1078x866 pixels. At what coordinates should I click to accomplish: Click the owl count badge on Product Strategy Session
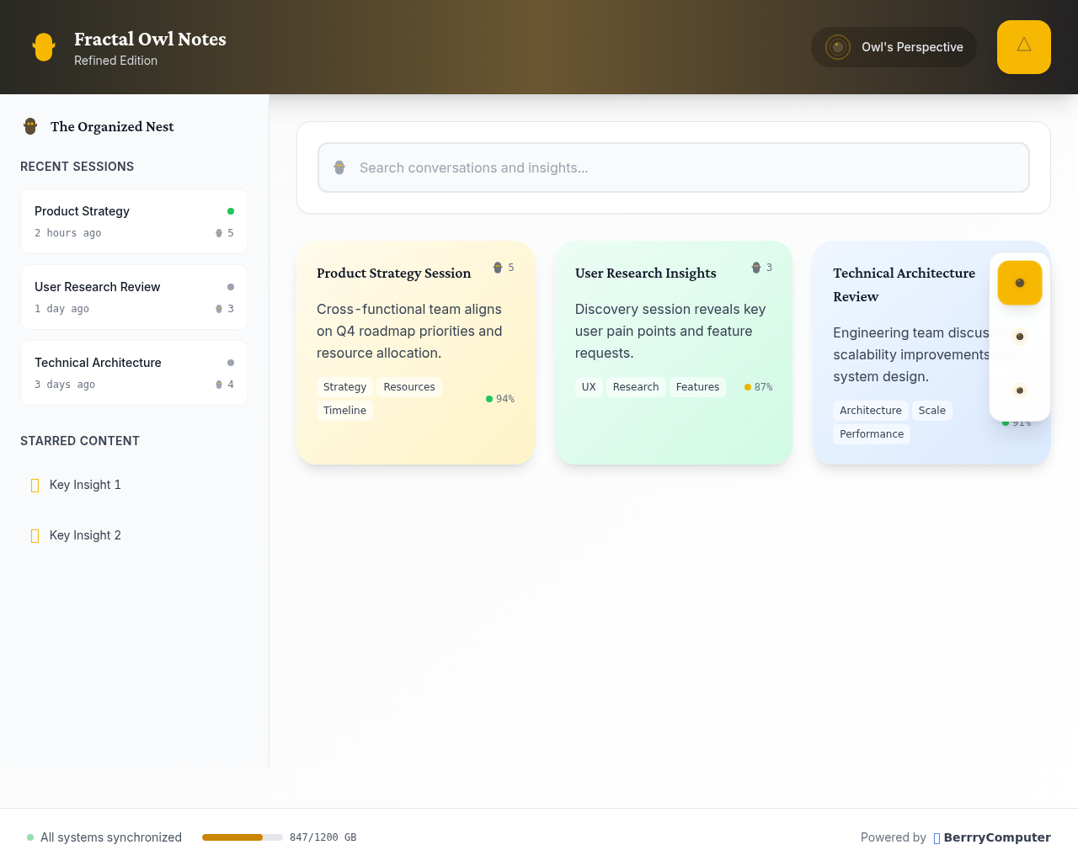pos(502,267)
